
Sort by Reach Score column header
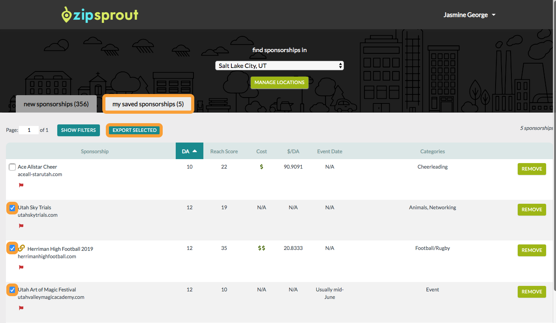click(x=224, y=151)
